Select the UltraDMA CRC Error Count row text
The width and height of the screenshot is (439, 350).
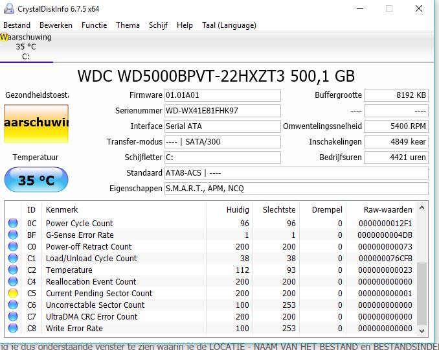coord(91,317)
